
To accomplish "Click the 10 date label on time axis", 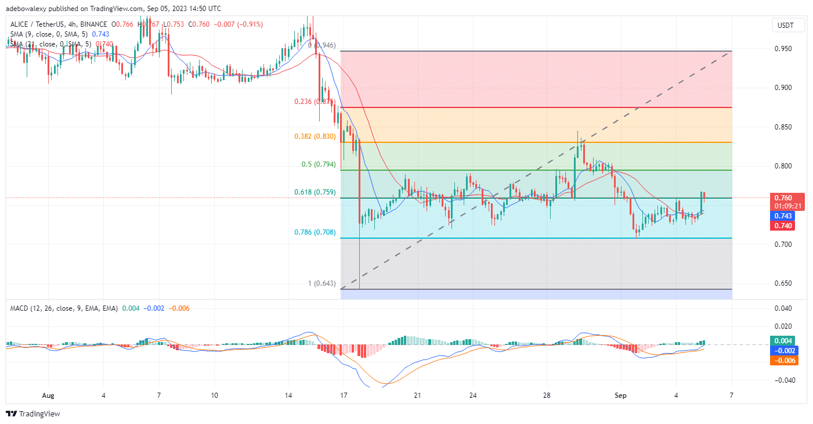I will click(x=214, y=396).
